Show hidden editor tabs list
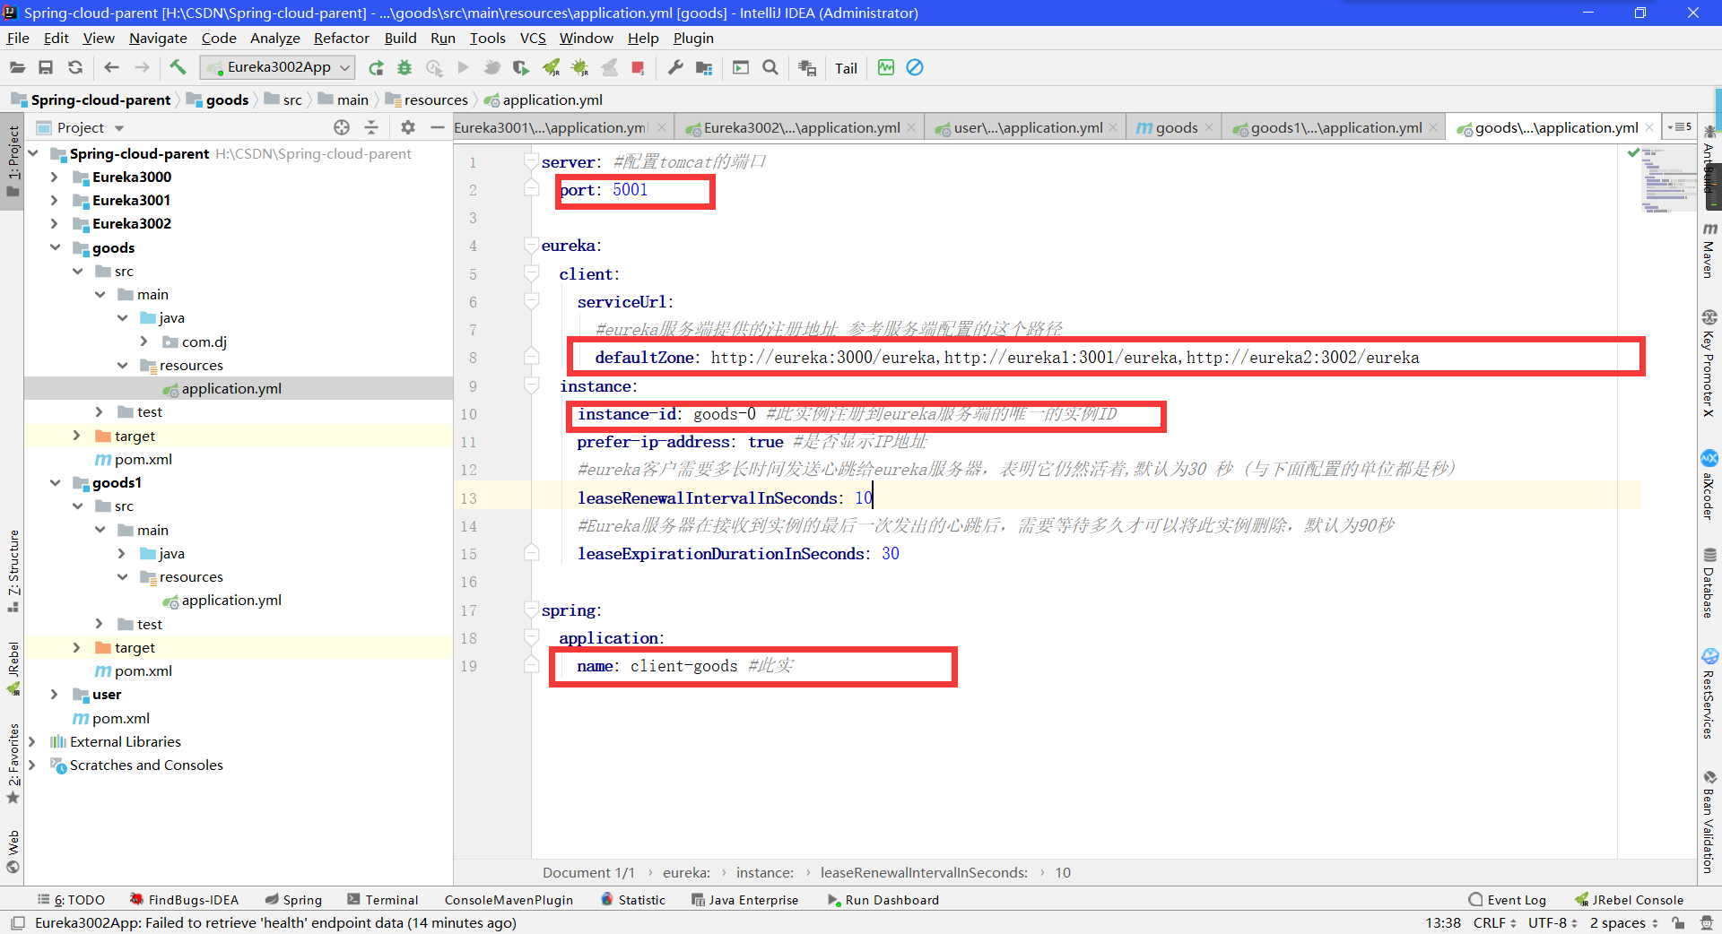Screen dimensions: 1722x934 [x=1679, y=127]
